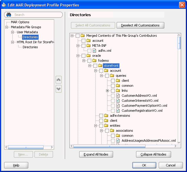Collapse the entities node
The image size is (187, 172).
pos(95,126)
